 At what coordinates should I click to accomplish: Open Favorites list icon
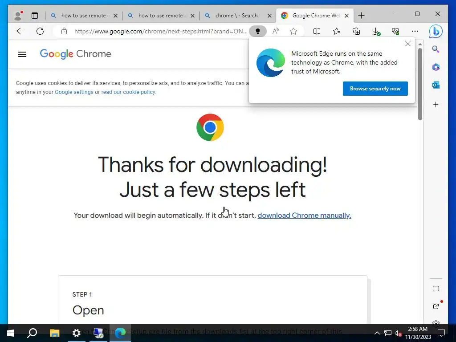click(337, 31)
